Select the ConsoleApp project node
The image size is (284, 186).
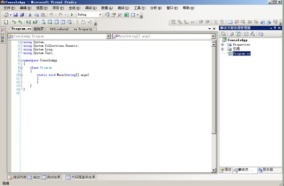pos(237,40)
